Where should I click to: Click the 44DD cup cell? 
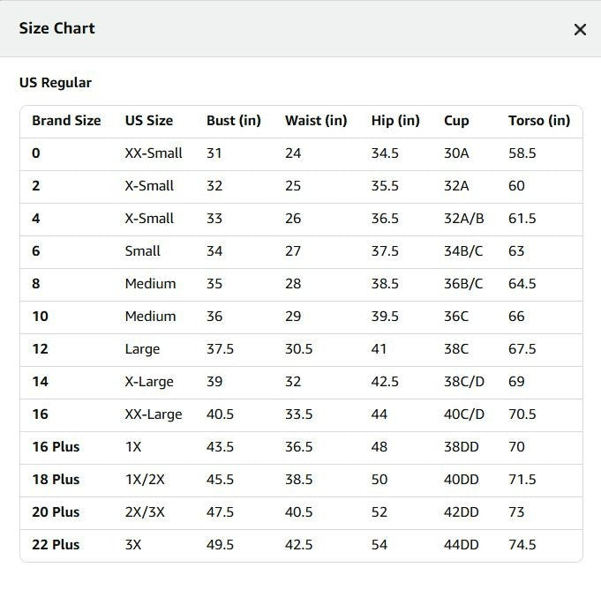tap(461, 545)
